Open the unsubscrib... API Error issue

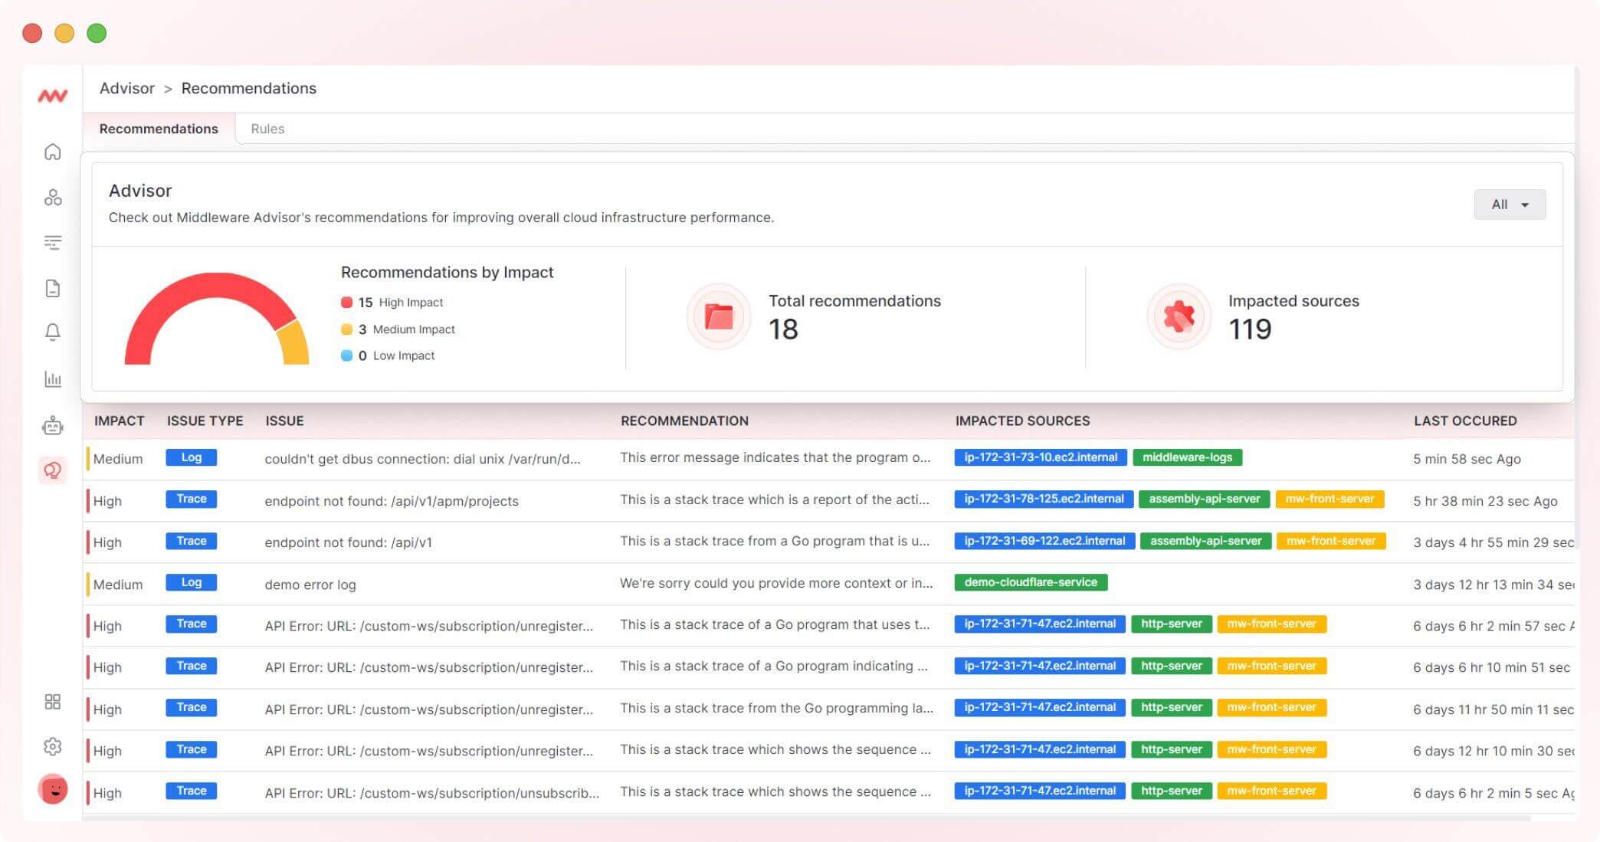click(431, 793)
